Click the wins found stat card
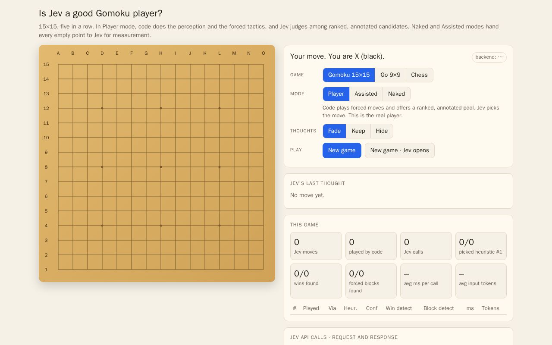552x345 pixels. [x=316, y=281]
